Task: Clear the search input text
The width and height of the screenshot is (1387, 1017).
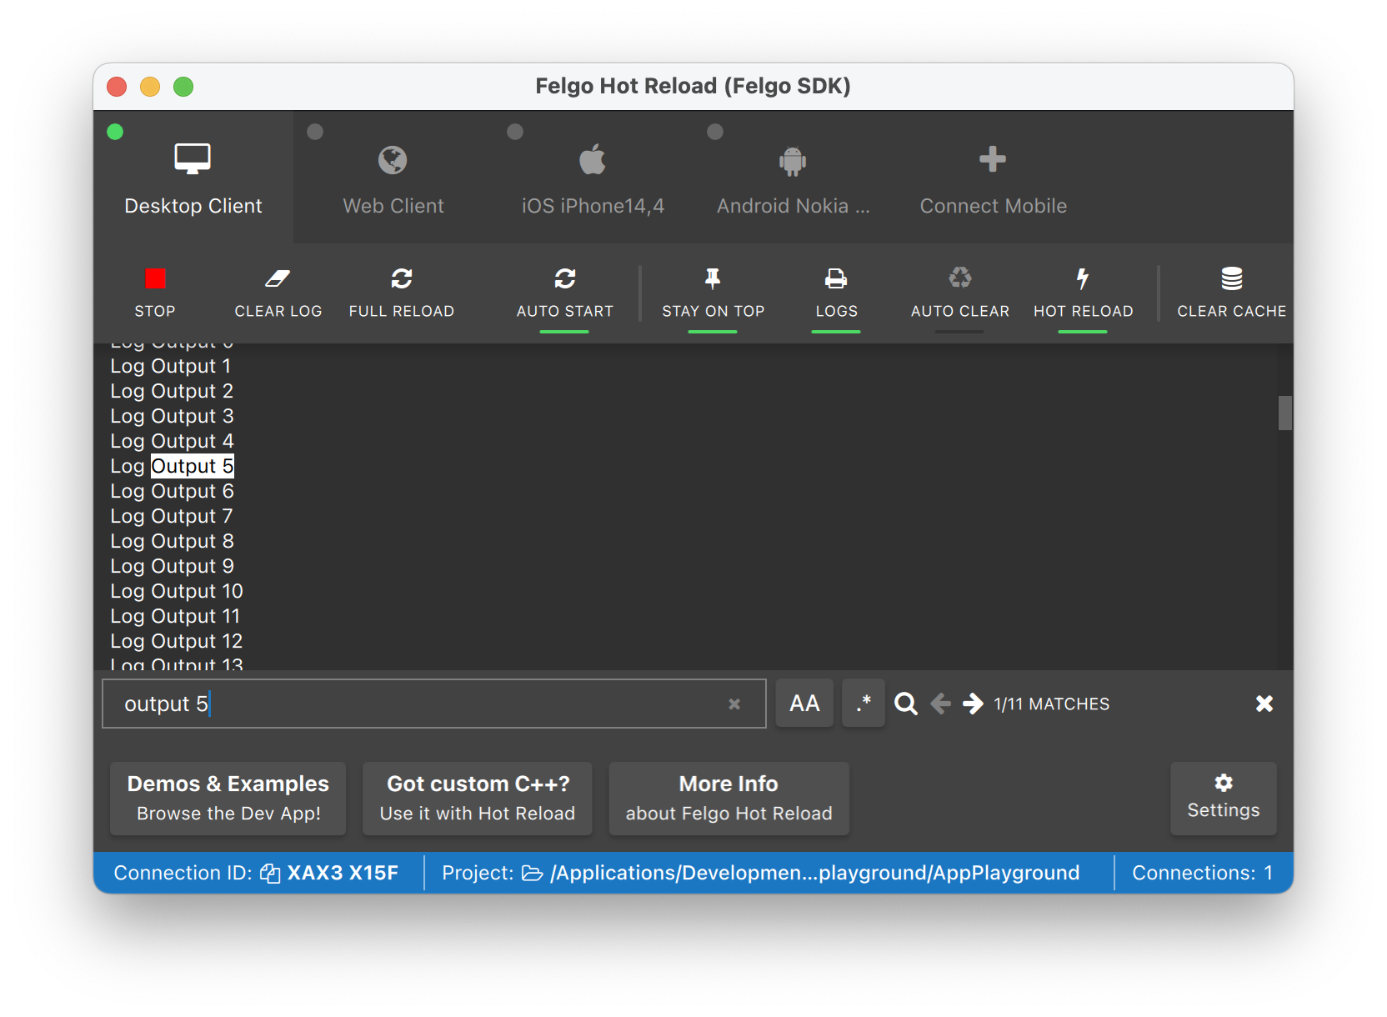Action: (734, 704)
